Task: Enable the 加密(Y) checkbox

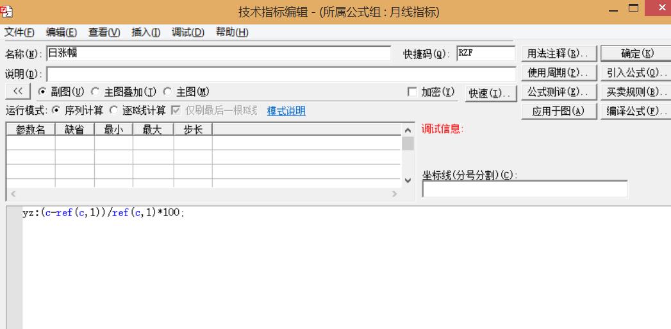Action: (412, 92)
